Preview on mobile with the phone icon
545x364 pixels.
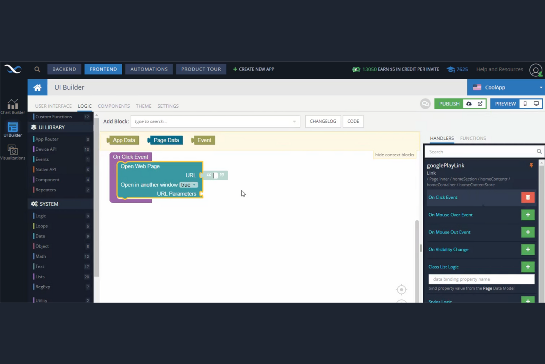[x=525, y=104]
